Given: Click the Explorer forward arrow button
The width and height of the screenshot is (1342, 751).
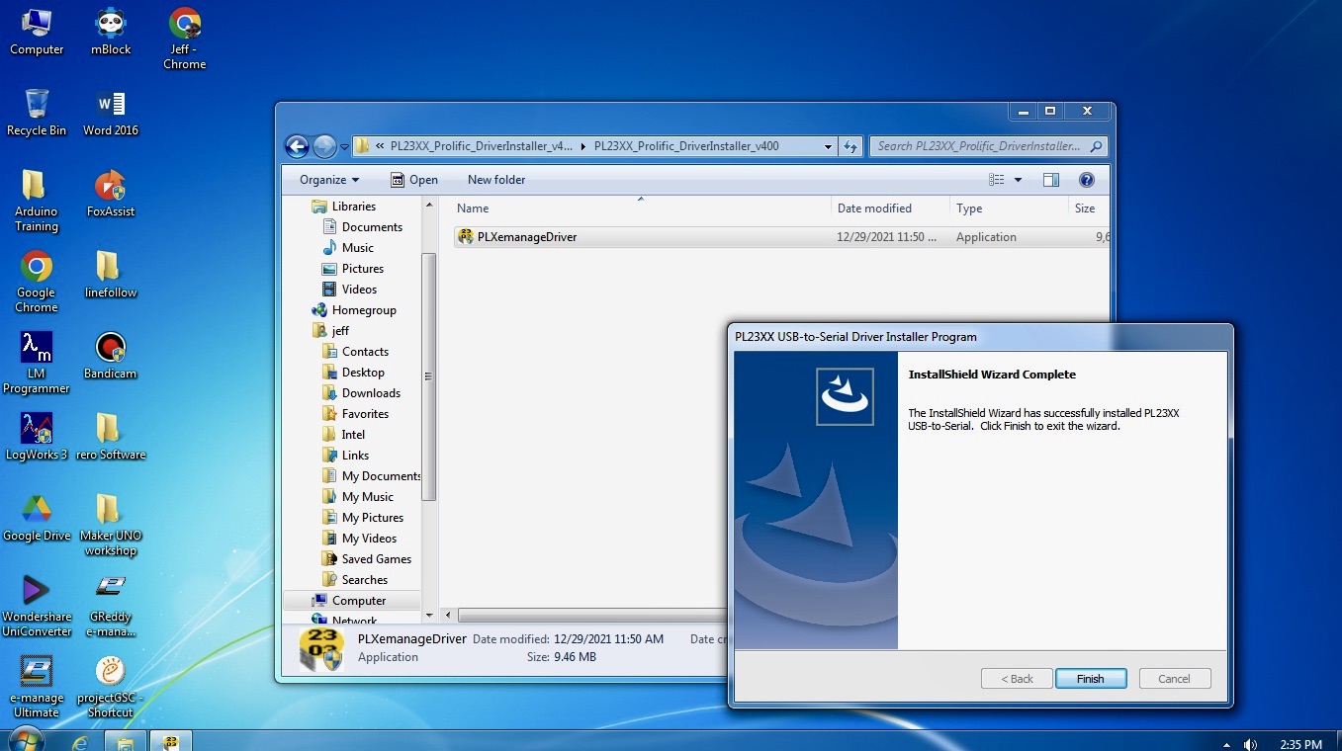Looking at the screenshot, I should (324, 146).
